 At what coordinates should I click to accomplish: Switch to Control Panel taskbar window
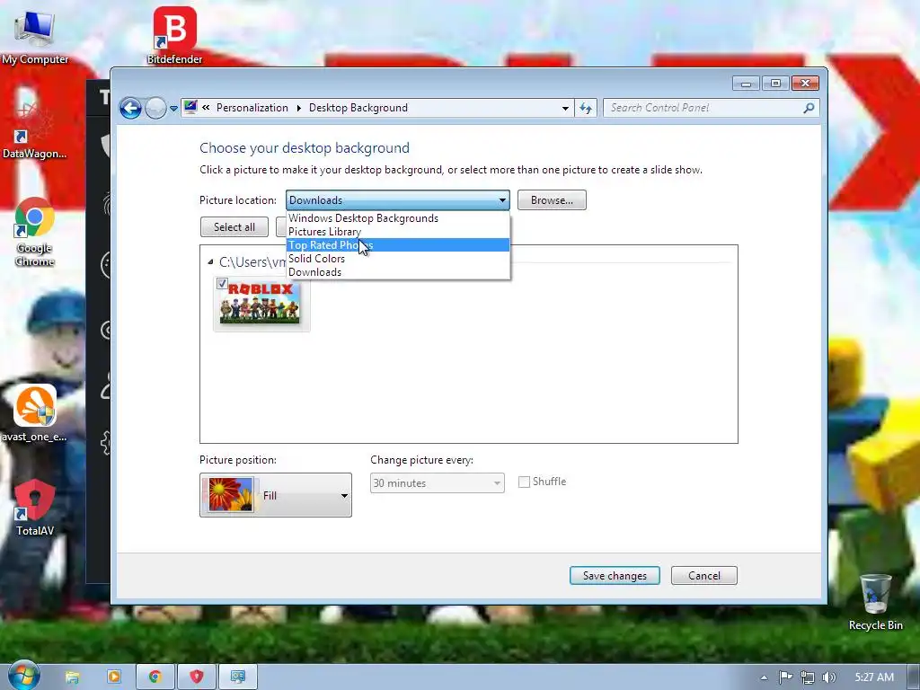pyautogui.click(x=237, y=677)
